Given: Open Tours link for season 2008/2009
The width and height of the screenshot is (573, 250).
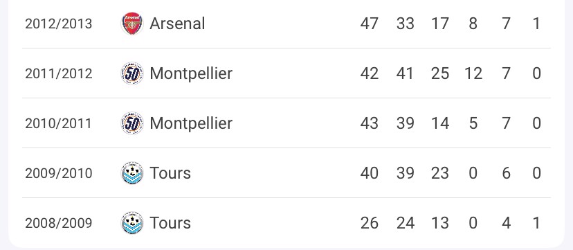Looking at the screenshot, I should (170, 222).
